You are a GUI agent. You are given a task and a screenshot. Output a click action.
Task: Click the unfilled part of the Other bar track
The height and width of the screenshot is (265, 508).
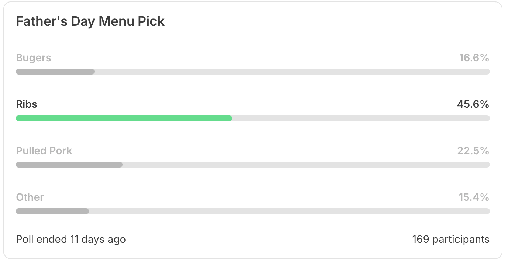(289, 211)
